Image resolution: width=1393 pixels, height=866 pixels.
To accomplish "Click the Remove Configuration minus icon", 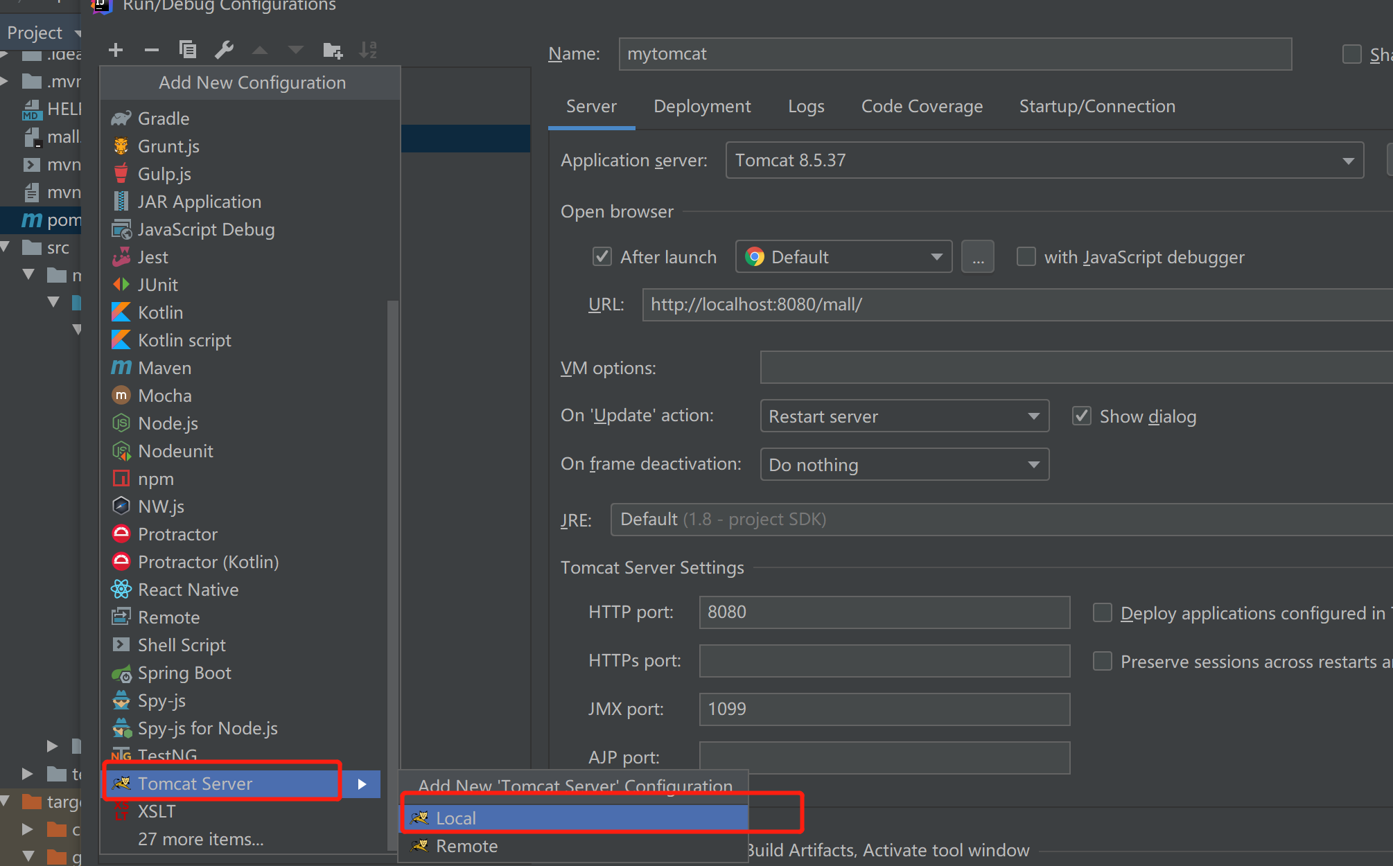I will (x=152, y=50).
